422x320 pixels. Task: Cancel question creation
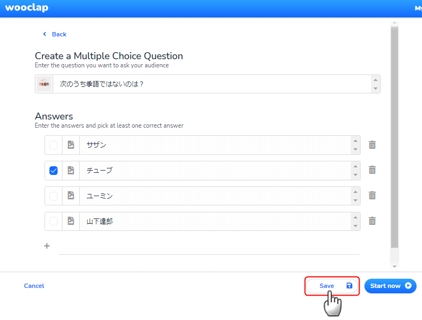click(x=34, y=286)
